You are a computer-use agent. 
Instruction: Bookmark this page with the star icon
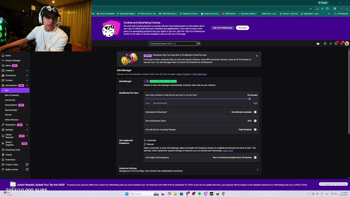tap(311, 8)
